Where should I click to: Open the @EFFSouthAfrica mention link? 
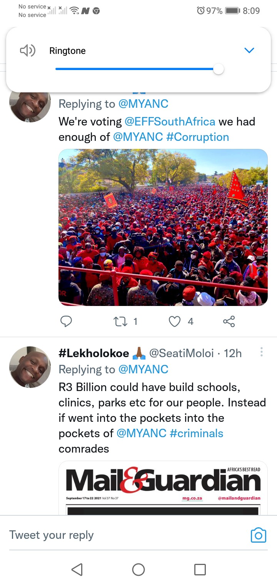(170, 122)
